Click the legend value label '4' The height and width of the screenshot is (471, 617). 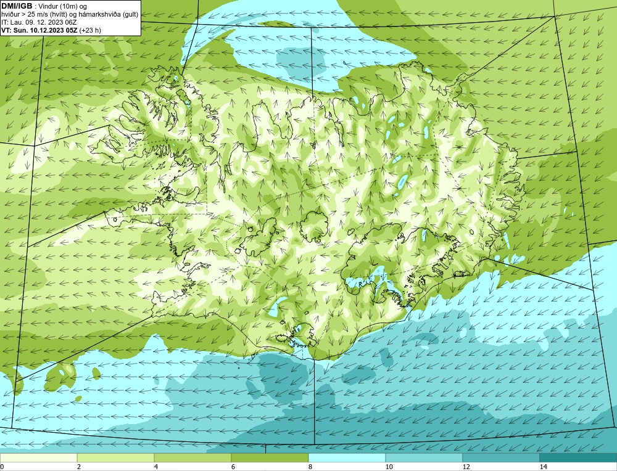(x=156, y=467)
